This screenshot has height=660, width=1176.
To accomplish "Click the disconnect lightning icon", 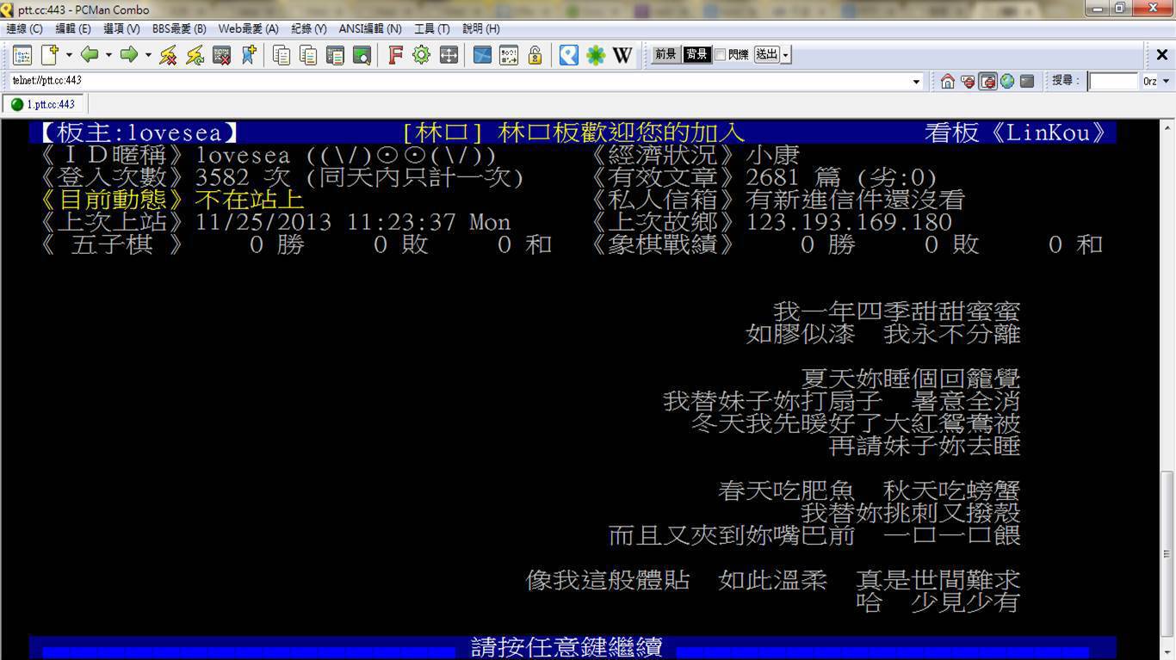I will point(168,55).
